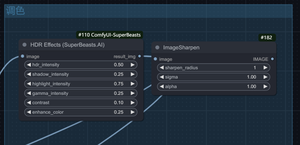Click the ImageSharpen IMAGE output socket
The image size is (300, 145).
pyautogui.click(x=272, y=59)
